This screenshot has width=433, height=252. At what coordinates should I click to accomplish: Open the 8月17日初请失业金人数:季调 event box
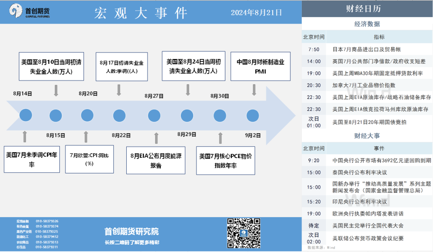point(122,67)
